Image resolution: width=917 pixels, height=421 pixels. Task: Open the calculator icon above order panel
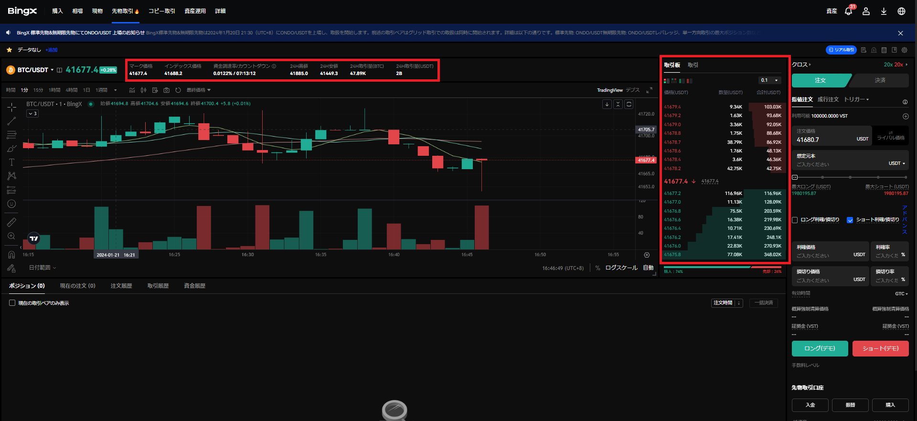pyautogui.click(x=884, y=50)
